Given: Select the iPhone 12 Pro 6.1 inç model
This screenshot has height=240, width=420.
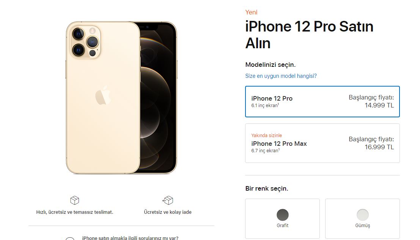Looking at the screenshot, I should [322, 102].
